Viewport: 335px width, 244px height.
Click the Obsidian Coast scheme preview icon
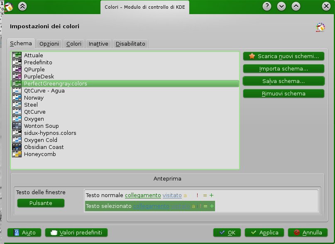point(17,147)
